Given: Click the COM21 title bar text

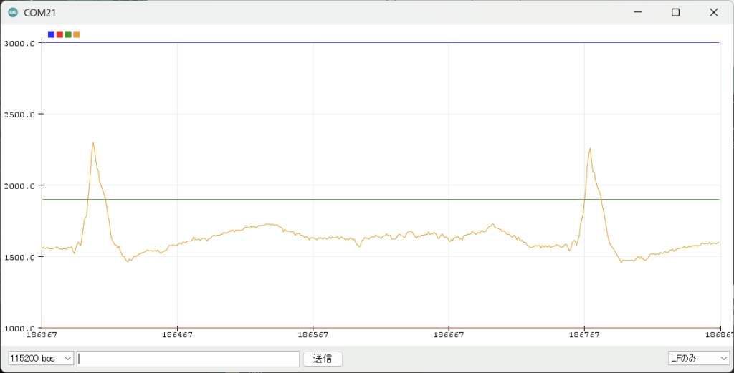Looking at the screenshot, I should pos(40,12).
